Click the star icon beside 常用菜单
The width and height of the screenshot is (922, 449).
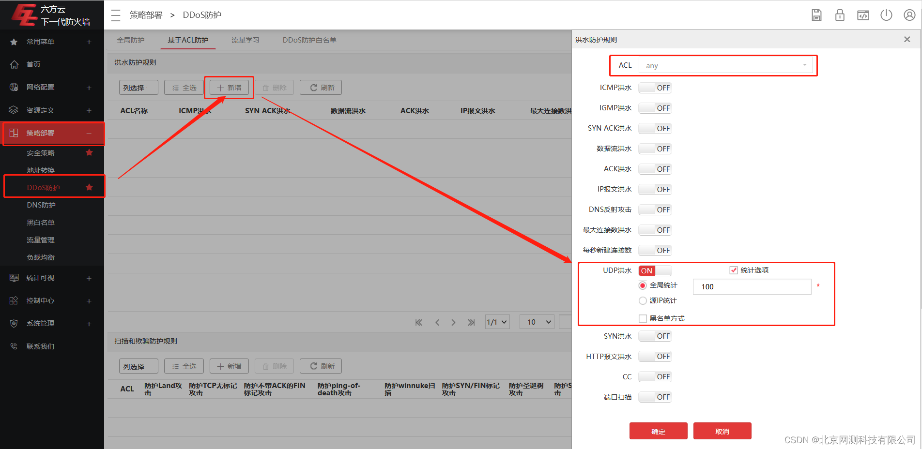pyautogui.click(x=14, y=42)
